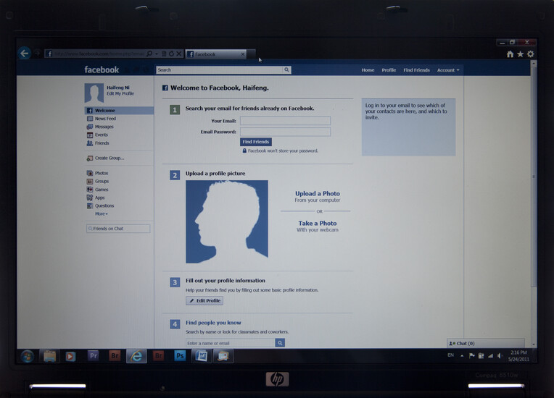
Task: Open the browser Home icon
Action: [510, 54]
